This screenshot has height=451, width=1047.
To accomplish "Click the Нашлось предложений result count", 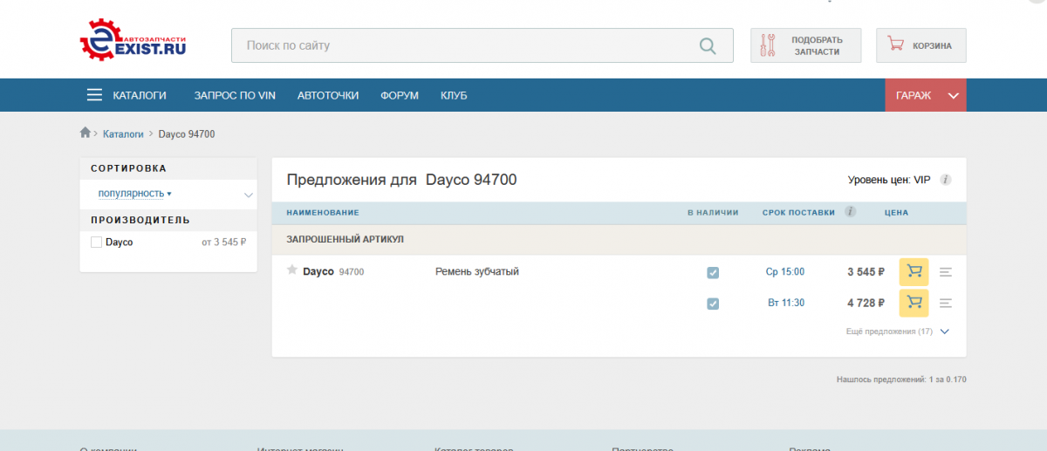I will click(x=901, y=379).
